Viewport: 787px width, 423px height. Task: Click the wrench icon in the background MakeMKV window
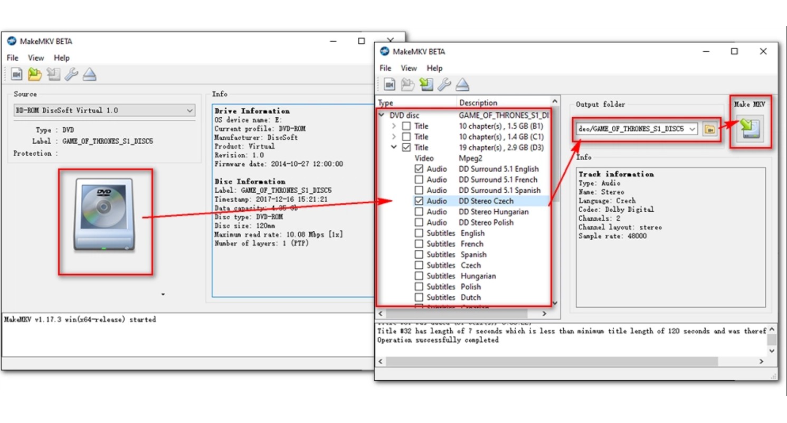(72, 74)
